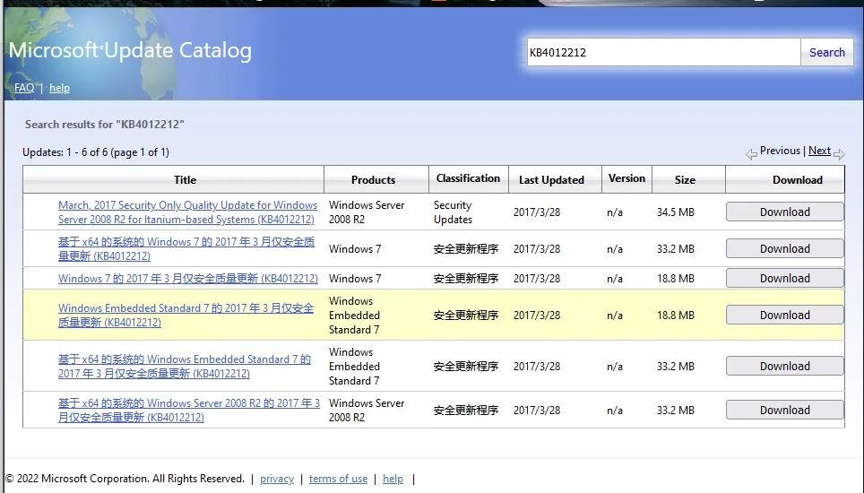864x493 pixels.
Task: Sort by Last Updated column header
Action: (x=551, y=179)
